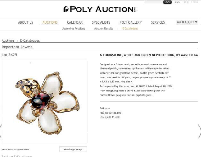Select Upcoming Auctions sub-tab
The height and width of the screenshot is (157, 201).
[x=73, y=28]
